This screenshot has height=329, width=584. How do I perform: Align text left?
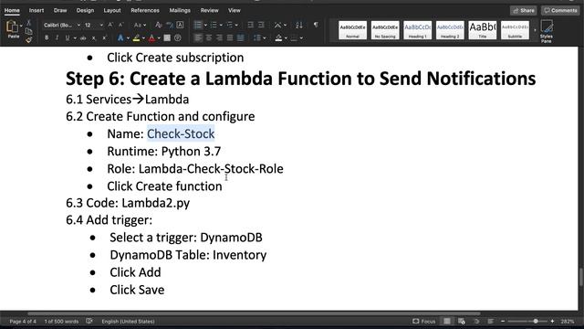198,38
